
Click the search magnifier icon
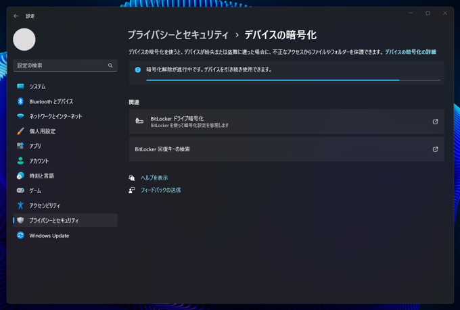pos(110,66)
